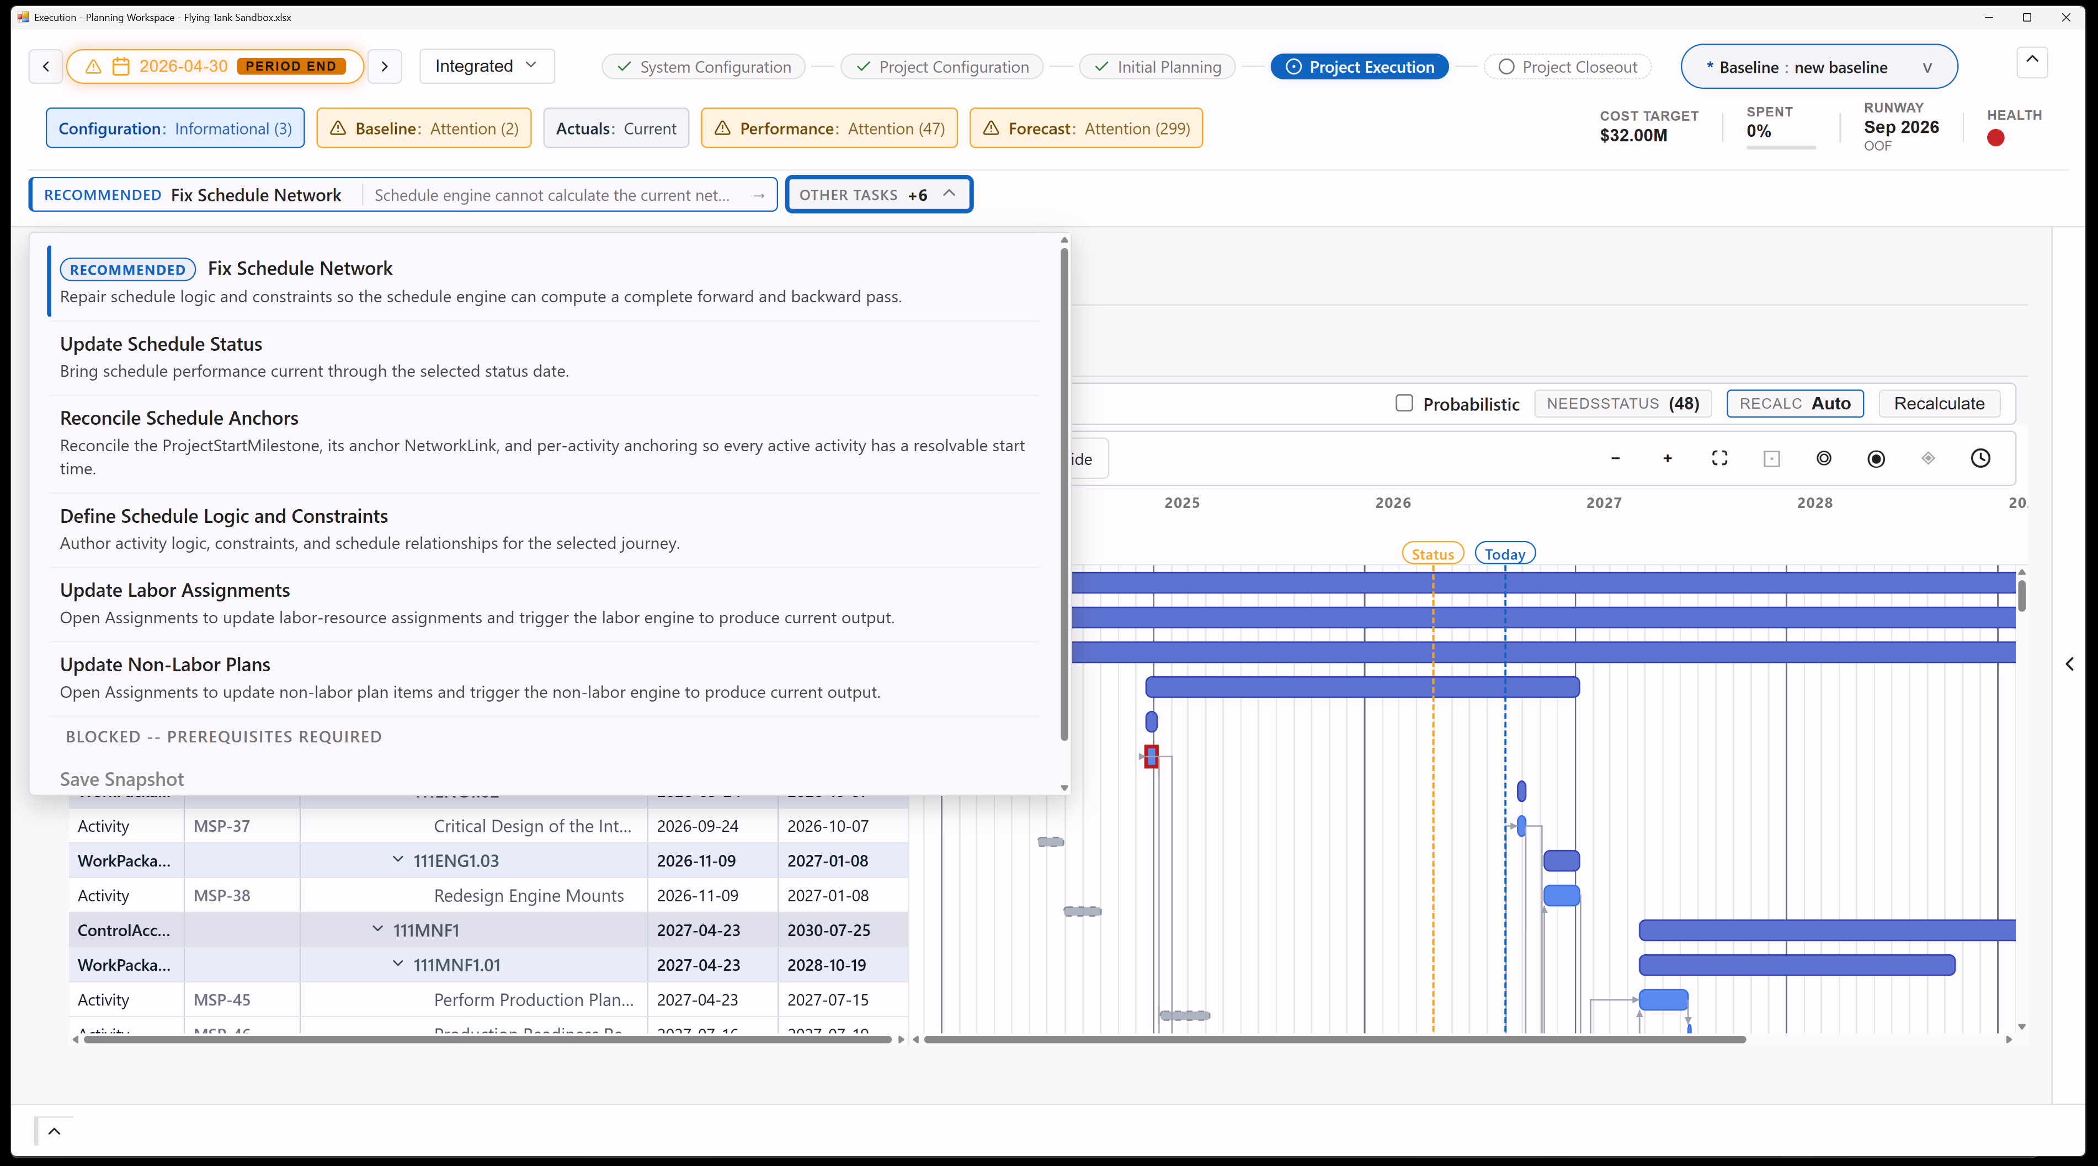Open Performance Attention (47) badge
Image resolution: width=2098 pixels, height=1166 pixels.
click(829, 128)
